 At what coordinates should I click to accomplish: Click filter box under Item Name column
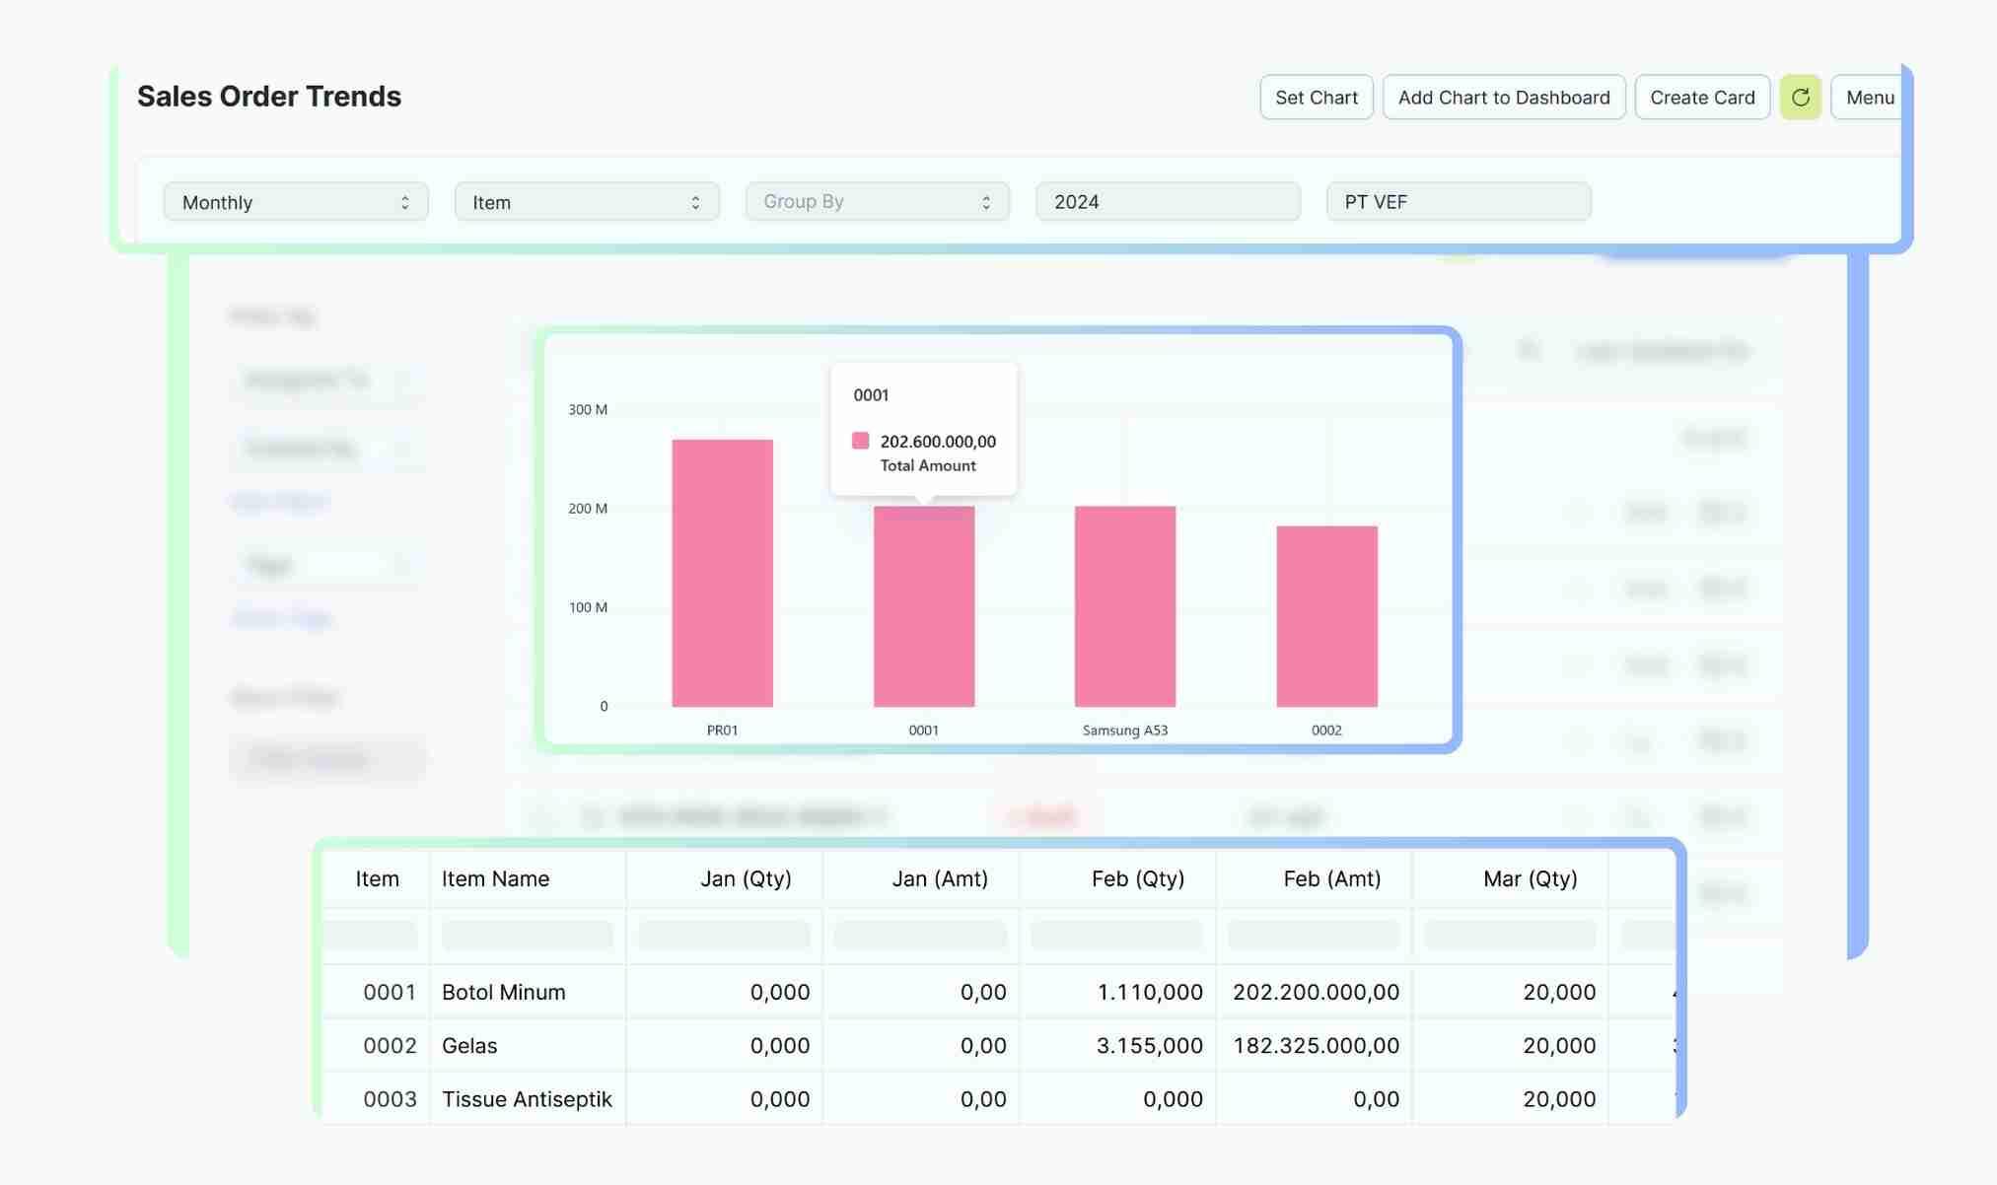tap(527, 935)
